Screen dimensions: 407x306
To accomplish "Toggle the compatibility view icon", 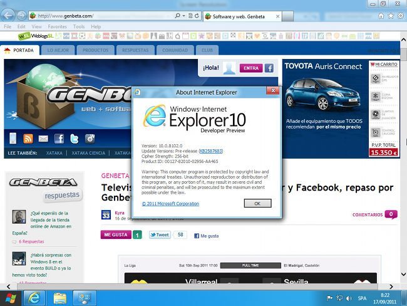I will 190,16.
